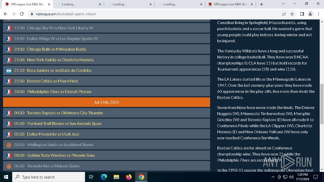
Task: Open Boca Juniors vs Instituto de Cordoba
Action: point(107,71)
